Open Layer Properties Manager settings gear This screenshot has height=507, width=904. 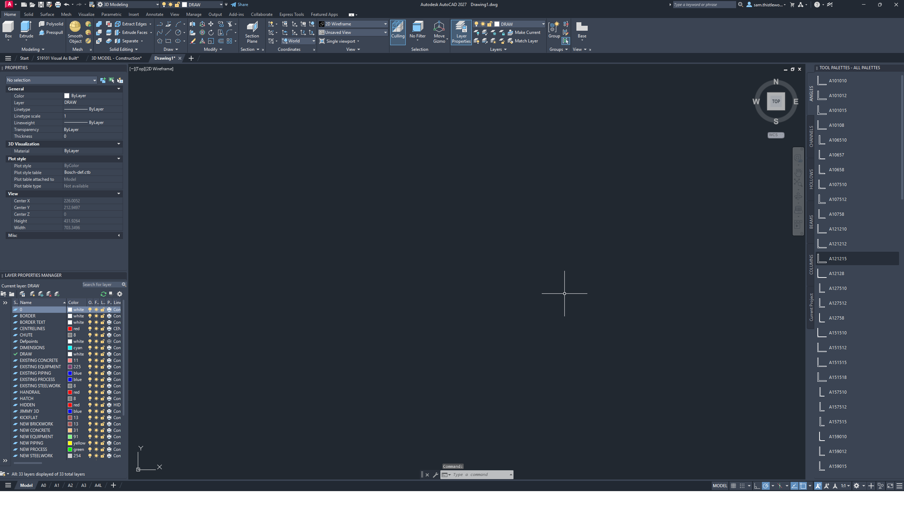coord(120,294)
